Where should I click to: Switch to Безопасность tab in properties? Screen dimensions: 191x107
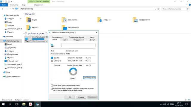tap(57, 37)
